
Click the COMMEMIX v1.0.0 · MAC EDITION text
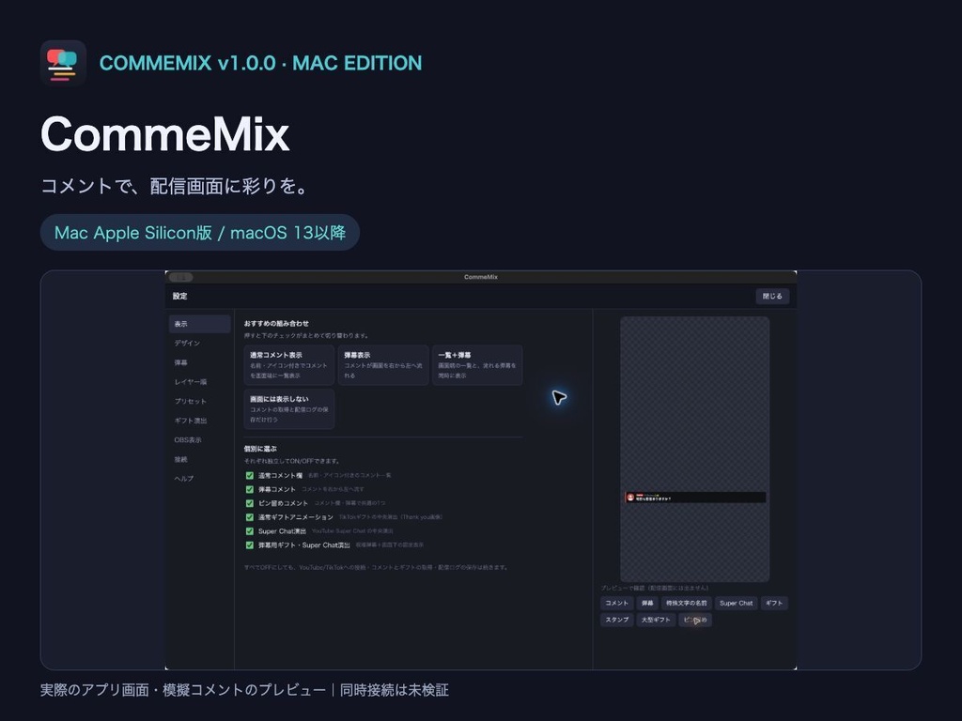pos(261,63)
